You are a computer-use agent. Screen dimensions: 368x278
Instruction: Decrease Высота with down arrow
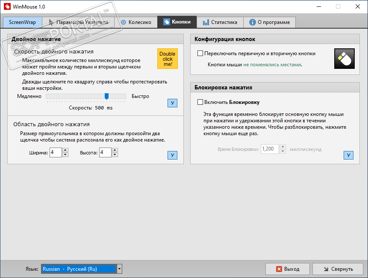(115, 155)
